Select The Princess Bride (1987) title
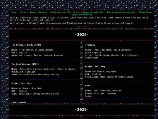Image resolution: width=158 pixels, height=119 pixels. tap(26, 45)
